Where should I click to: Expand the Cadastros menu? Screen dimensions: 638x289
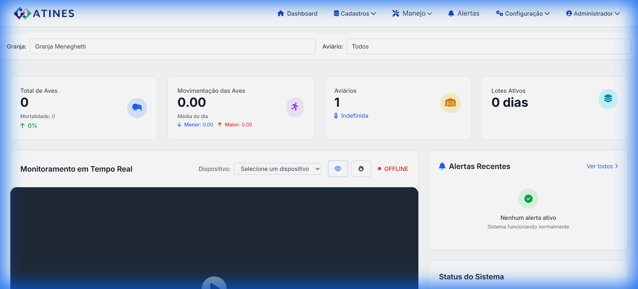pyautogui.click(x=355, y=14)
